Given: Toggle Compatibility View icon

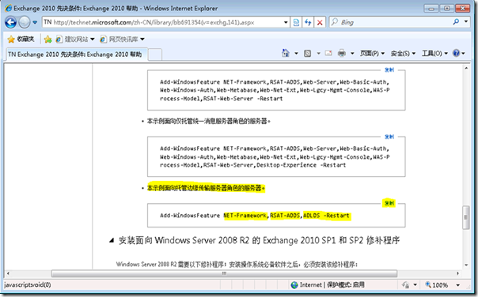Looking at the screenshot, I should [296, 22].
